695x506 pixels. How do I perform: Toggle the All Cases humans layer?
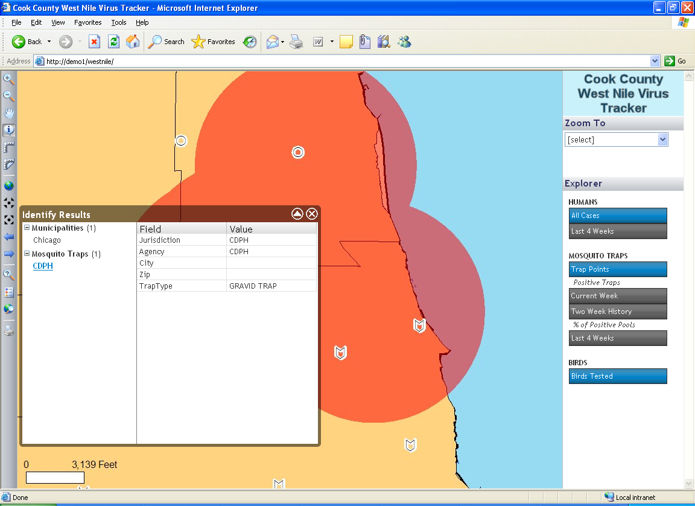point(618,216)
